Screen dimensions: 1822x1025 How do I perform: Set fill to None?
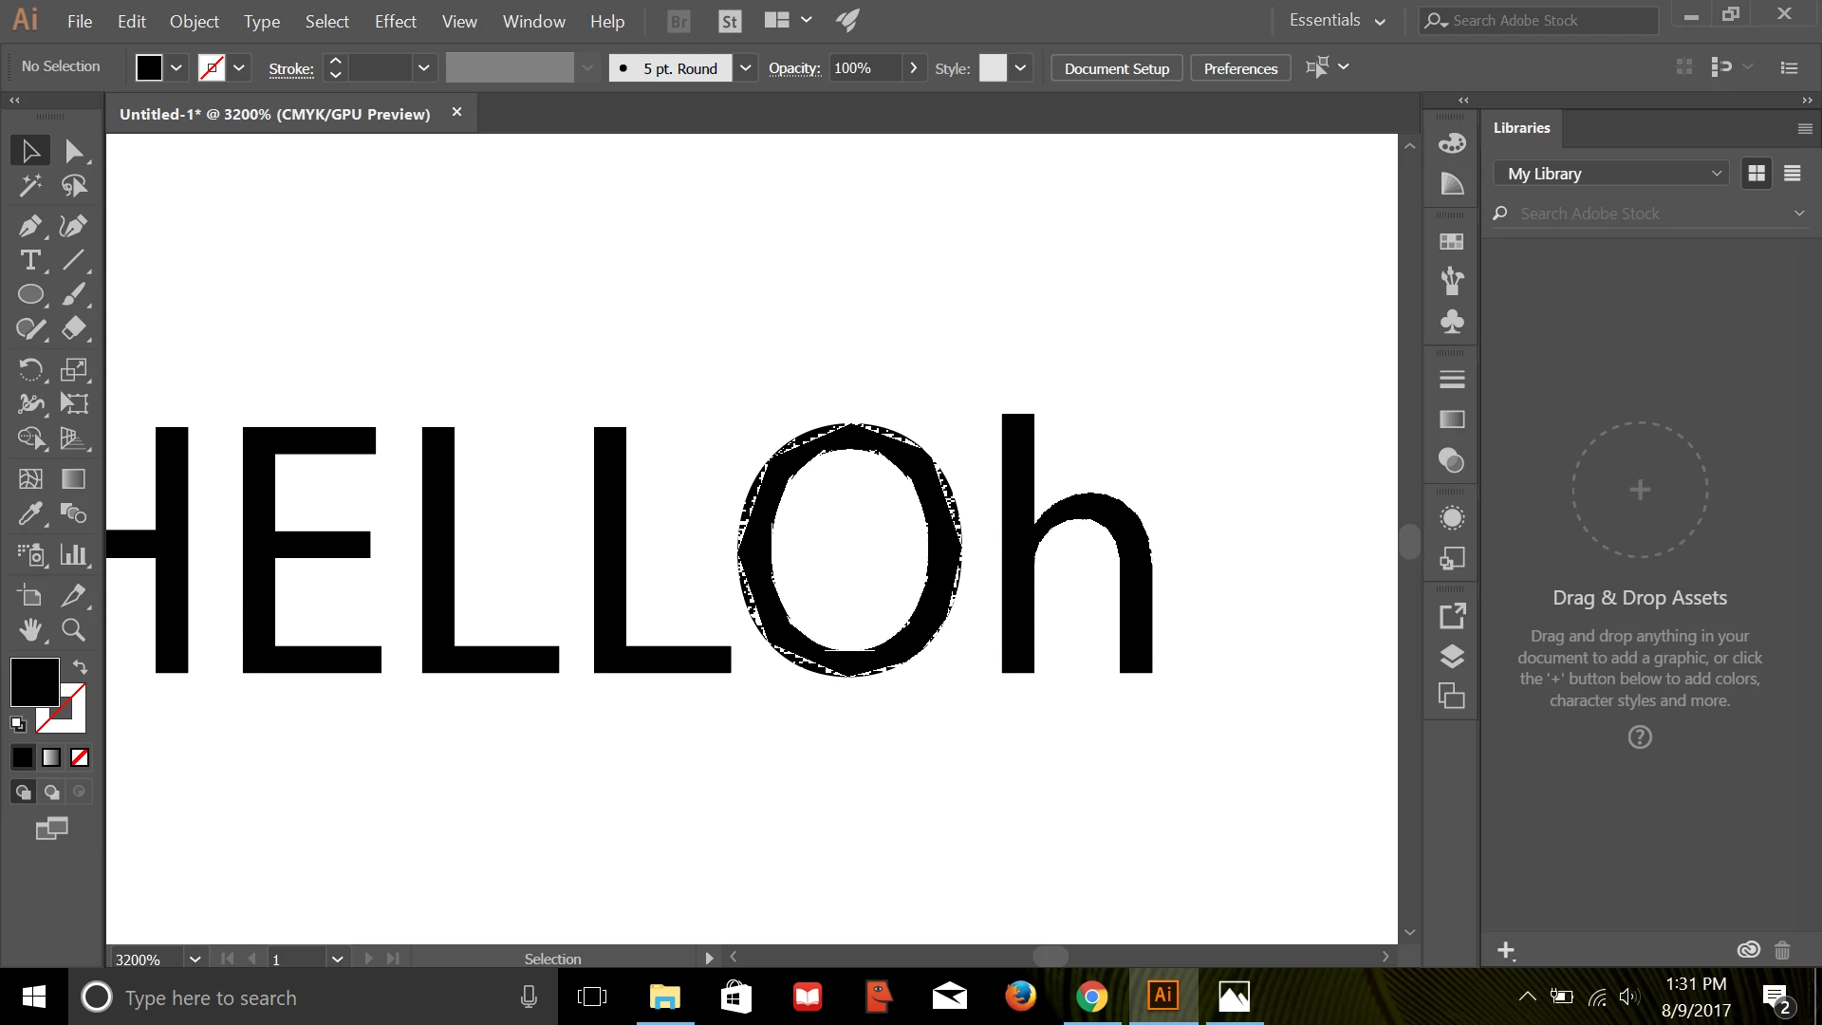click(x=80, y=757)
